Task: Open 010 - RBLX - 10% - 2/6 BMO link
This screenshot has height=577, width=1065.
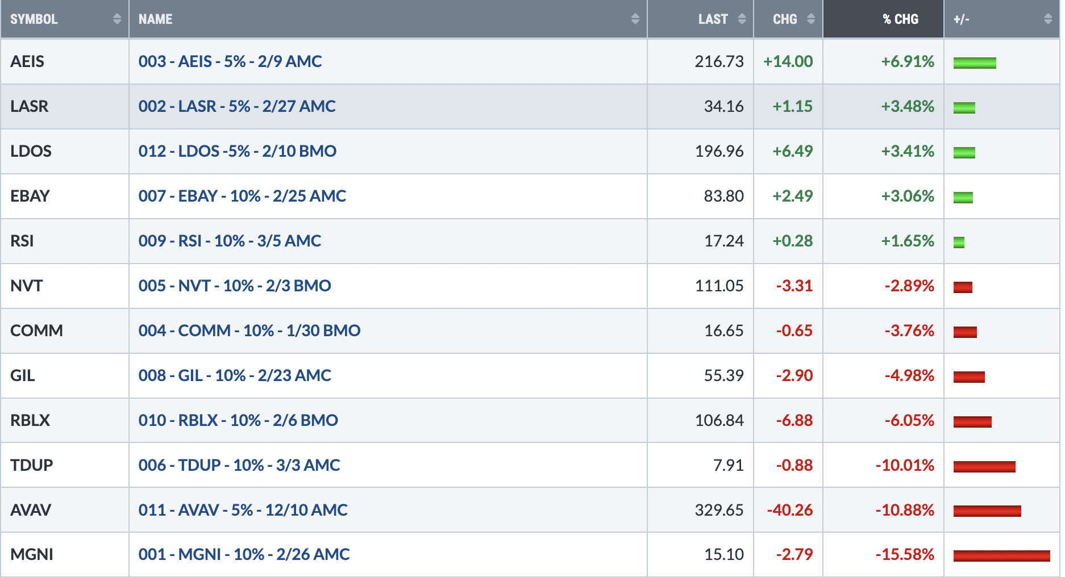Action: (x=238, y=420)
